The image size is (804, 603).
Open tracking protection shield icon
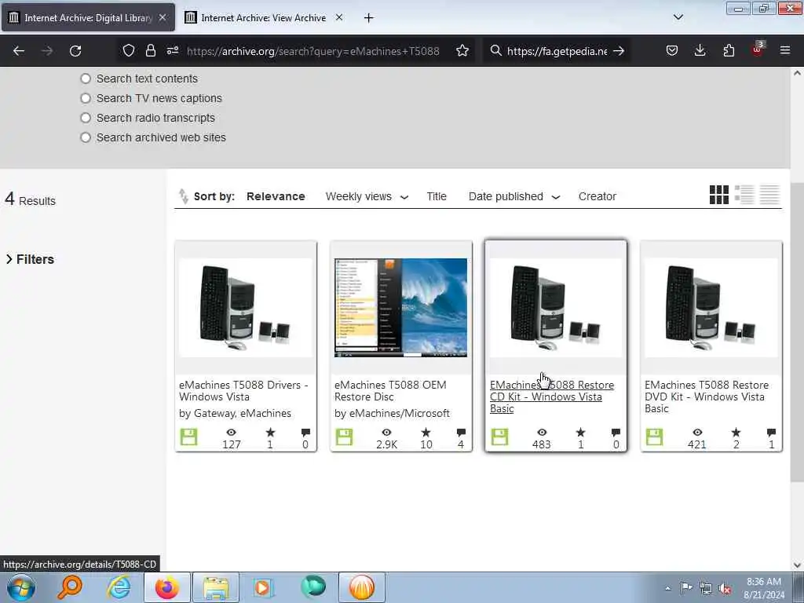pos(129,50)
